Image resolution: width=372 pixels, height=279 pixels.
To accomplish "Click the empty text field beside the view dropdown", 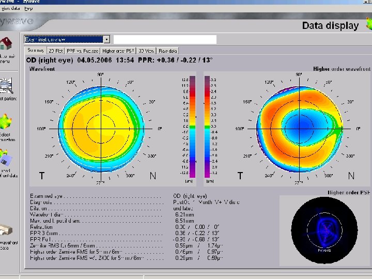I will coord(165,39).
